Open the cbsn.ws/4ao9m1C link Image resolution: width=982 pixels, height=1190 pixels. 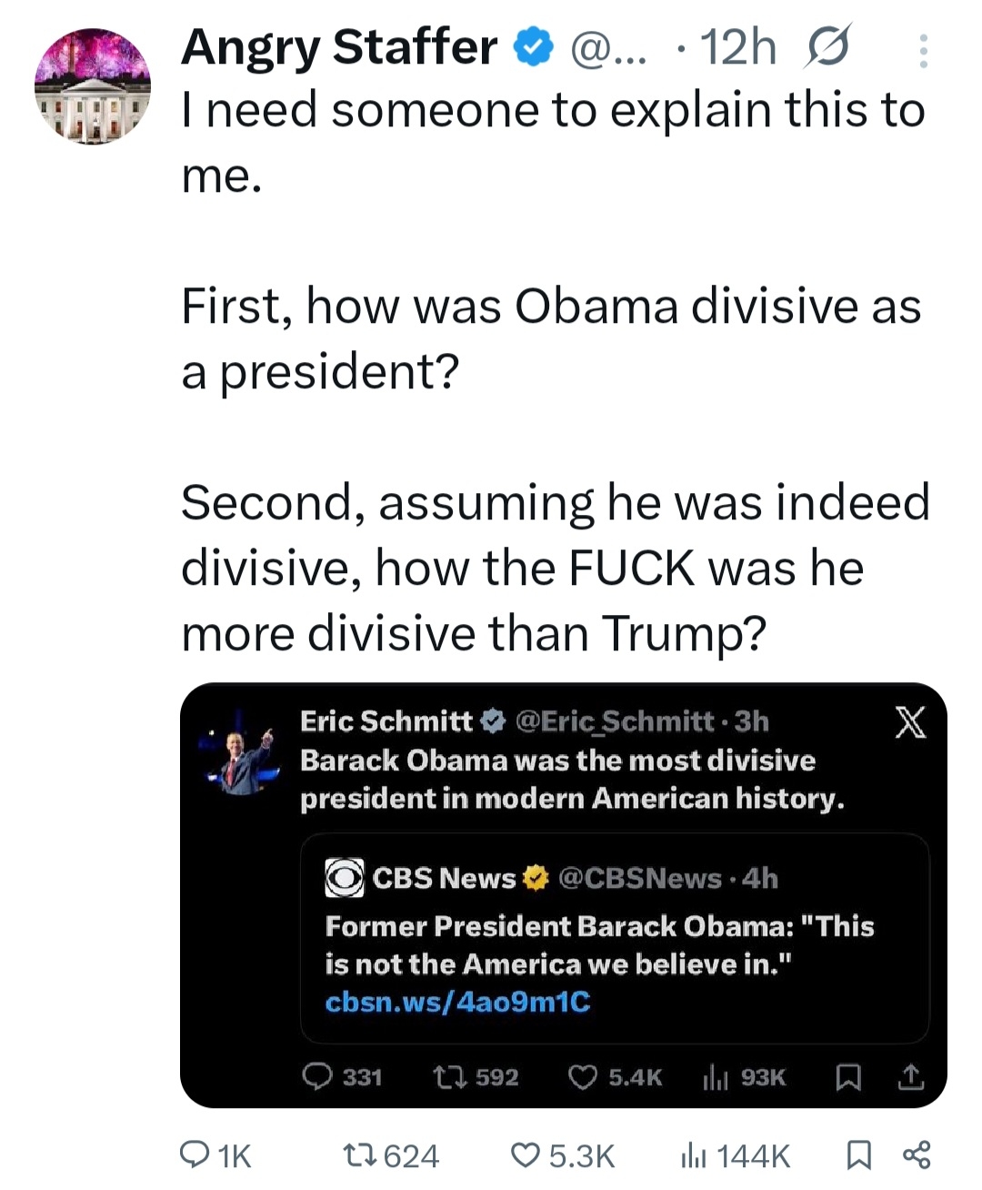(x=457, y=1003)
